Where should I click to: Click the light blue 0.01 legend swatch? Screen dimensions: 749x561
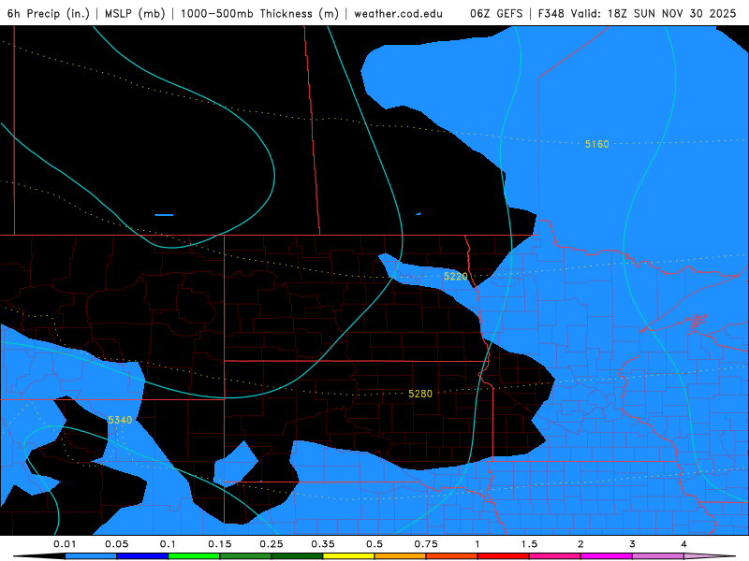pos(91,556)
